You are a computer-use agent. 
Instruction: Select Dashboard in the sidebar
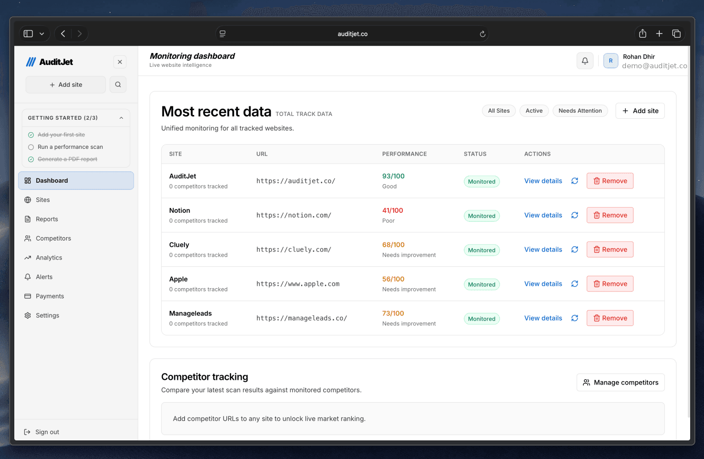coord(76,180)
